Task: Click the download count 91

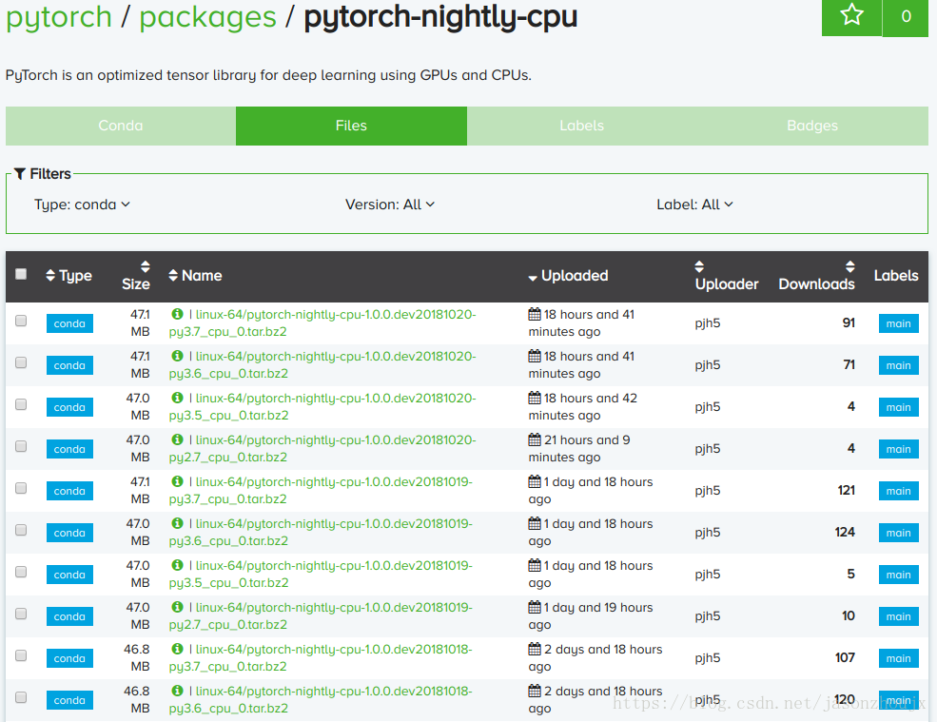Action: point(849,322)
